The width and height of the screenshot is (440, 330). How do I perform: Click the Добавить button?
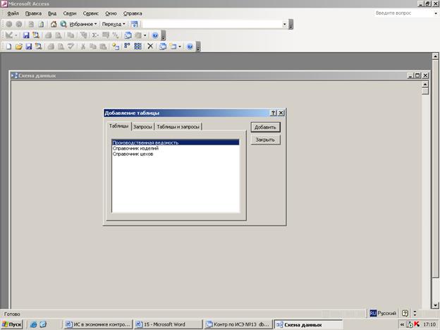pyautogui.click(x=265, y=127)
